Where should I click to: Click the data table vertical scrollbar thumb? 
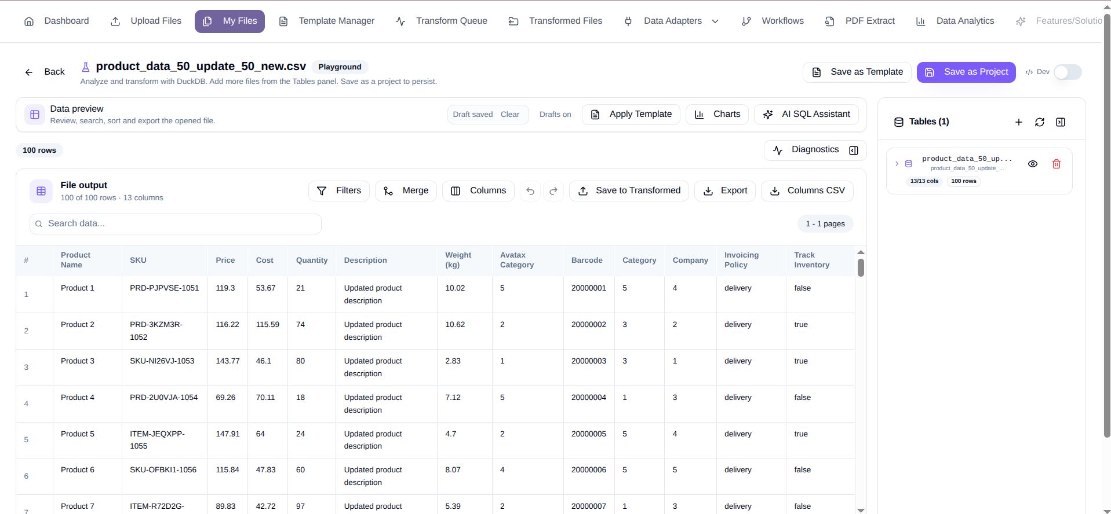pos(861,268)
